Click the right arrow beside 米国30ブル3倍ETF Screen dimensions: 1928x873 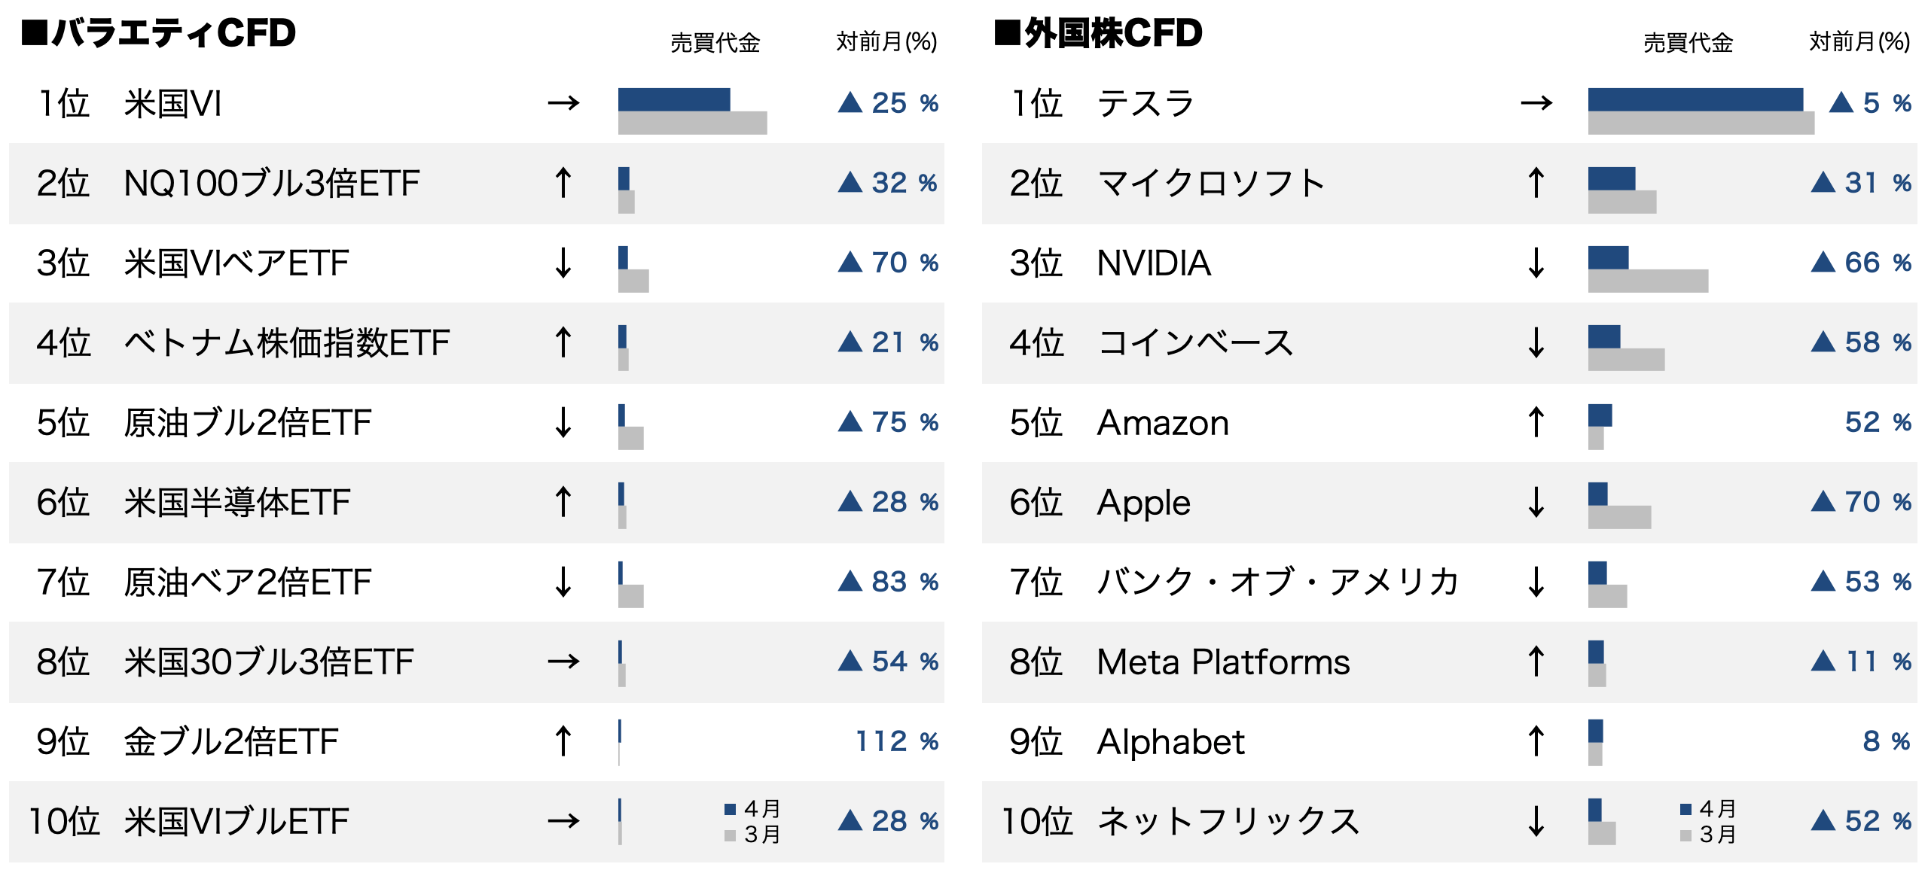pyautogui.click(x=563, y=662)
